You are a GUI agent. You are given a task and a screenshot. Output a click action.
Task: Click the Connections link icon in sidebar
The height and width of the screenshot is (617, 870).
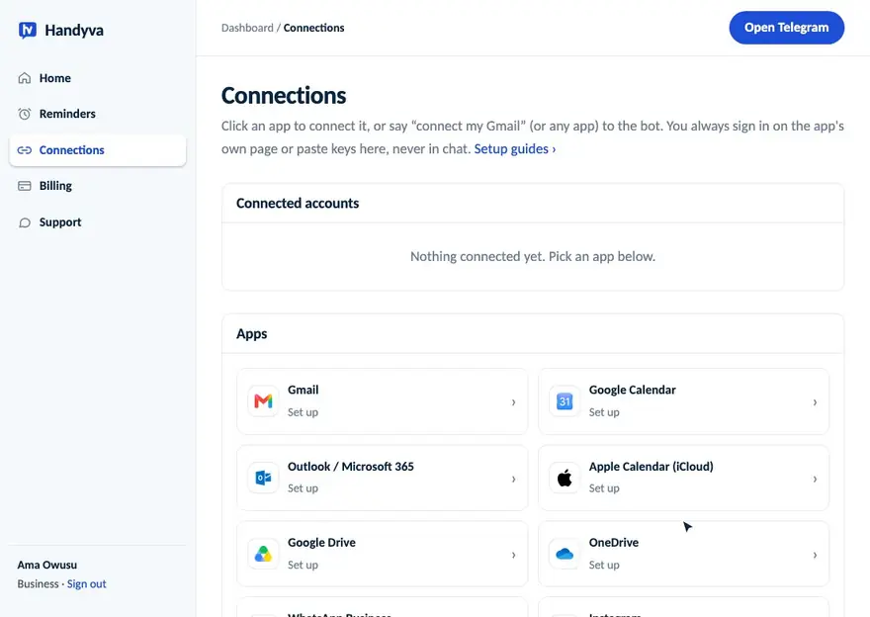25,150
